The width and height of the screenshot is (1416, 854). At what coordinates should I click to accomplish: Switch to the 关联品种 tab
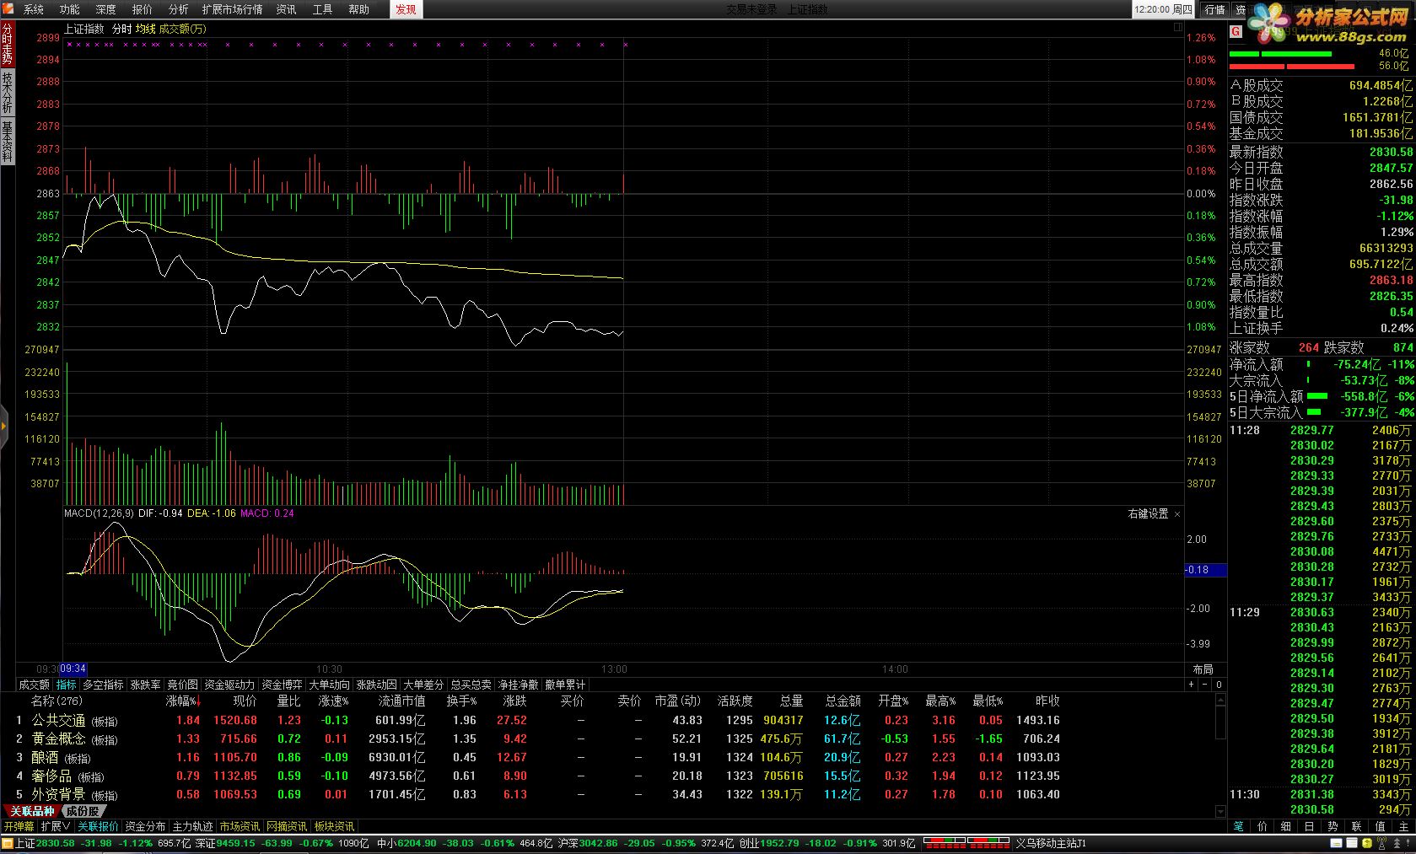pyautogui.click(x=31, y=811)
